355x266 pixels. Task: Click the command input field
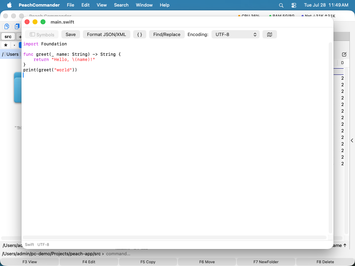click(229, 254)
